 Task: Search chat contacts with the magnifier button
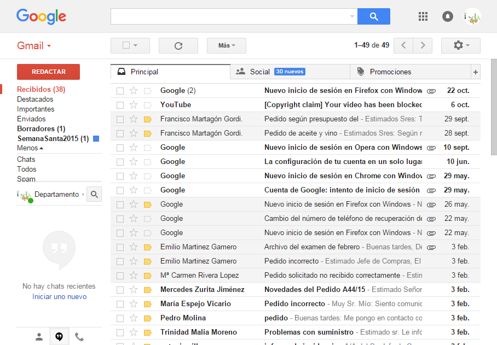tap(94, 194)
